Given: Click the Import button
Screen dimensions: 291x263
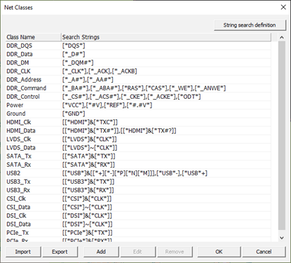Looking at the screenshot, I should point(23,252).
